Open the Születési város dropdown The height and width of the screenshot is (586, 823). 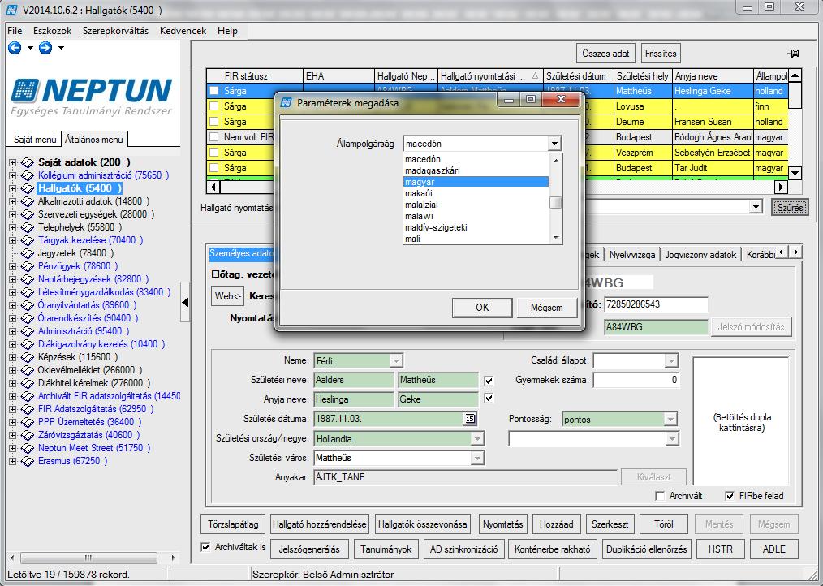477,458
